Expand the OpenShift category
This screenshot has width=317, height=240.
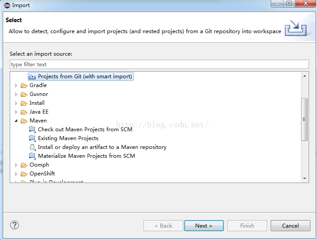16,174
